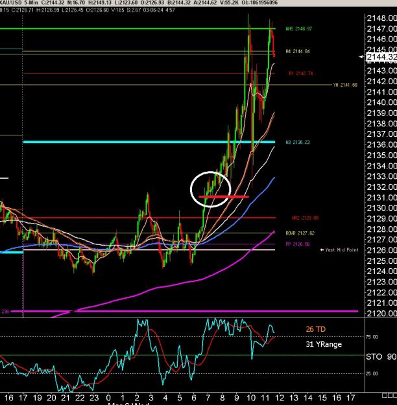Click the 26 TD label in stochastic panel
Screen dimensions: 397x405
point(315,329)
